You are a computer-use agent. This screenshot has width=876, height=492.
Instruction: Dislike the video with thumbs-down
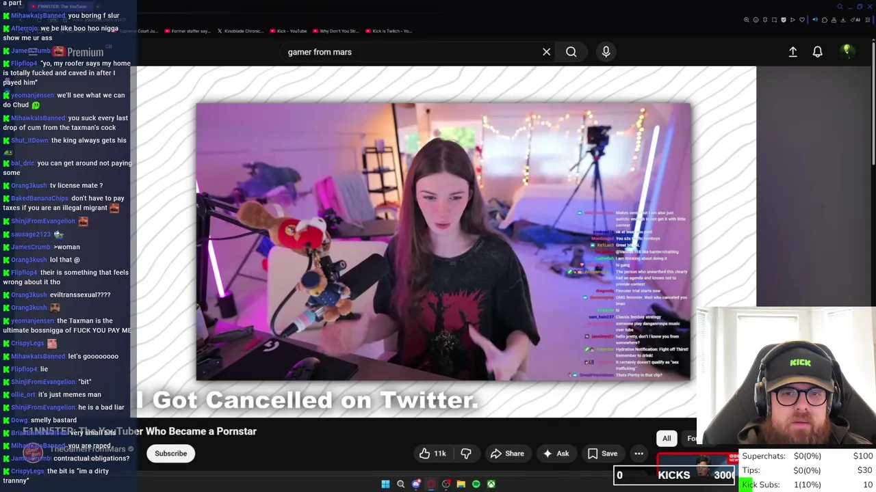pos(466,454)
